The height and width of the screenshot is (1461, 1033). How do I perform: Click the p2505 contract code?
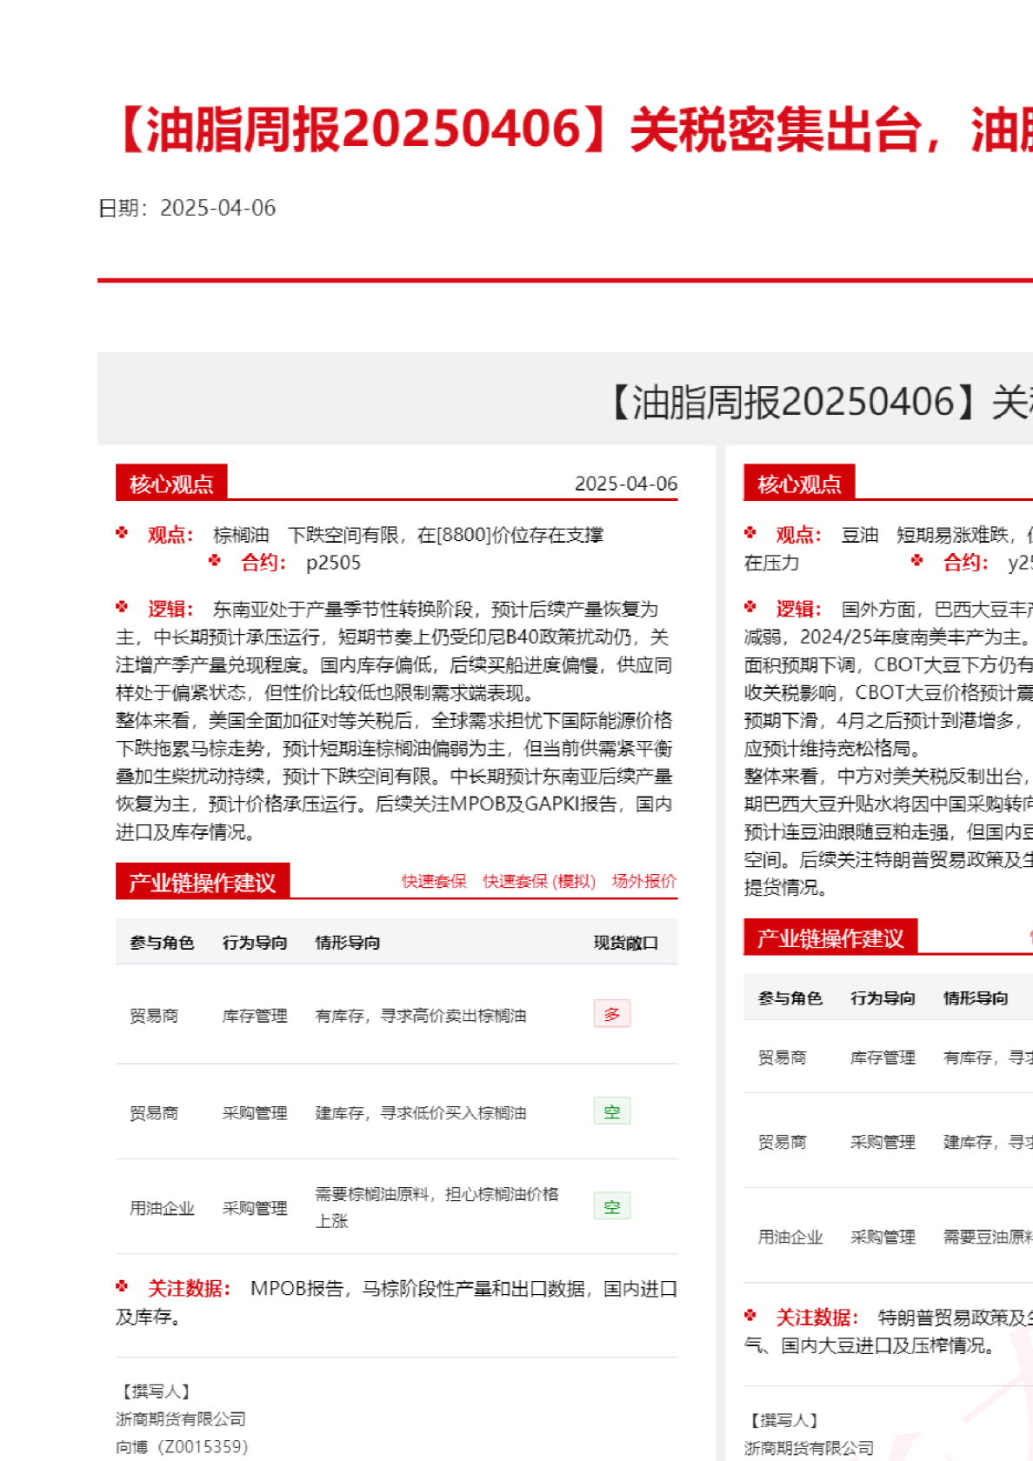[x=333, y=563]
